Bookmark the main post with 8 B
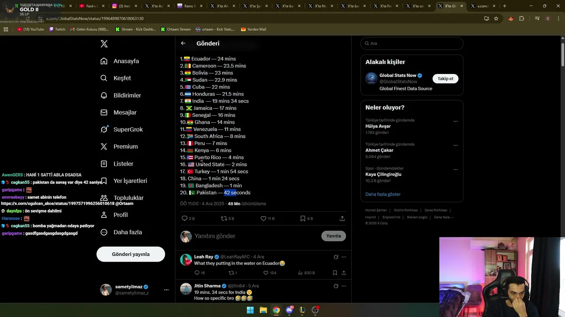The image size is (565, 317). pyautogui.click(x=303, y=218)
